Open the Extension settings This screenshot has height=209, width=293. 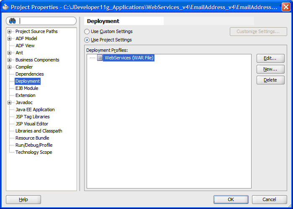tap(26, 95)
